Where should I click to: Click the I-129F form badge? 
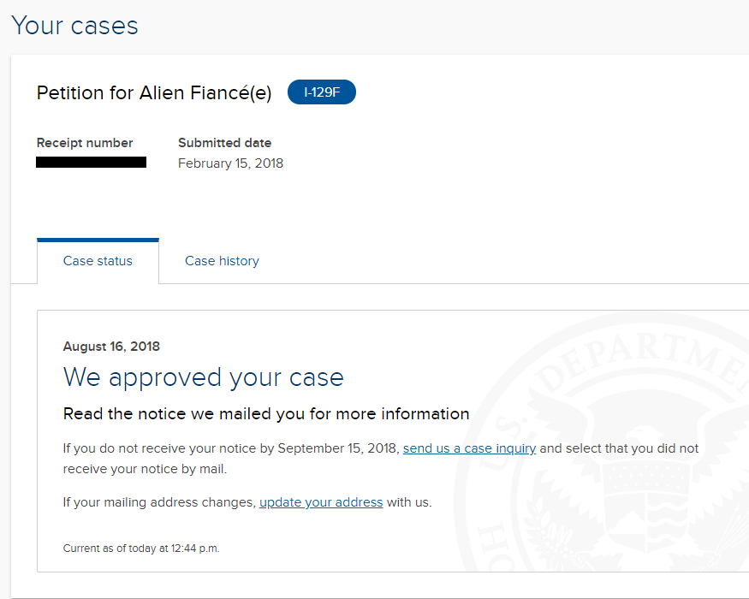[322, 92]
